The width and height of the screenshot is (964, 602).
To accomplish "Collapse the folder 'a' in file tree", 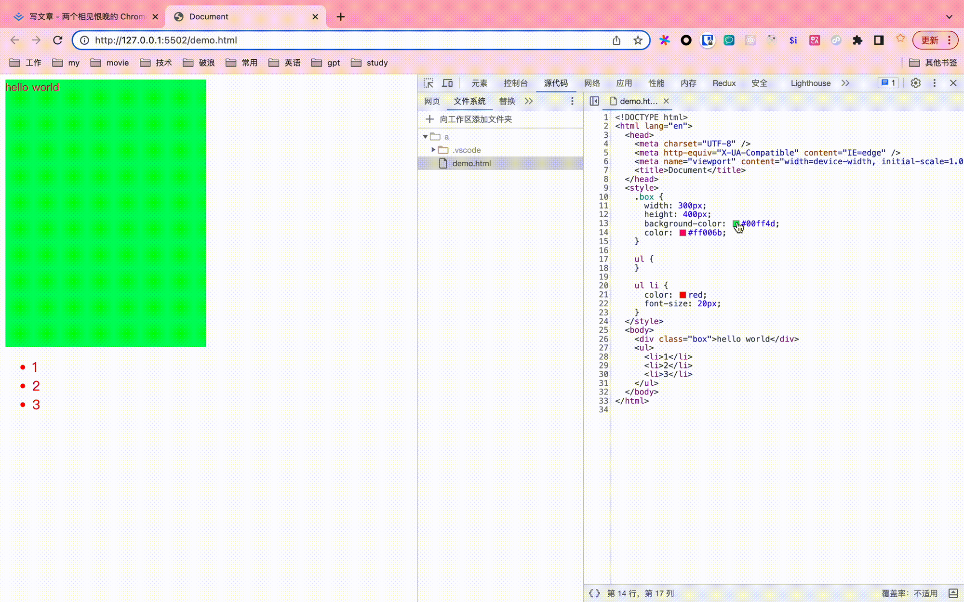I will click(425, 136).
